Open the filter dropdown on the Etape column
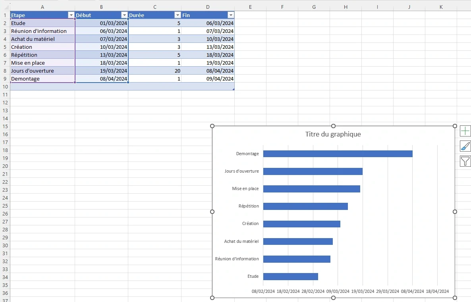 pos(71,15)
